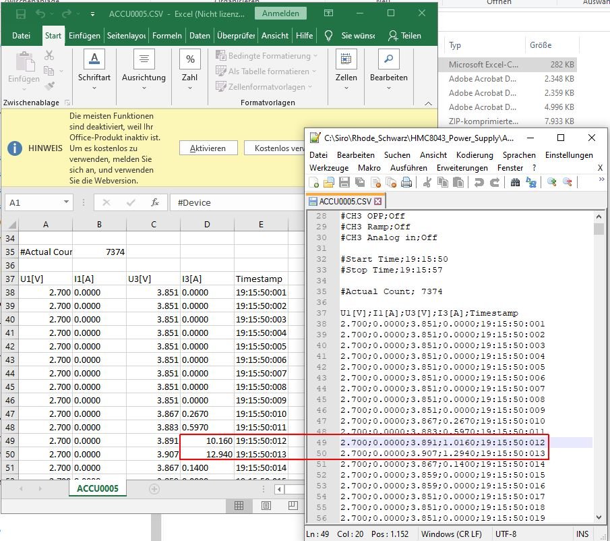Image resolution: width=610 pixels, height=541 pixels.
Task: Switch to Einfügen ribbon tab
Action: [x=84, y=36]
